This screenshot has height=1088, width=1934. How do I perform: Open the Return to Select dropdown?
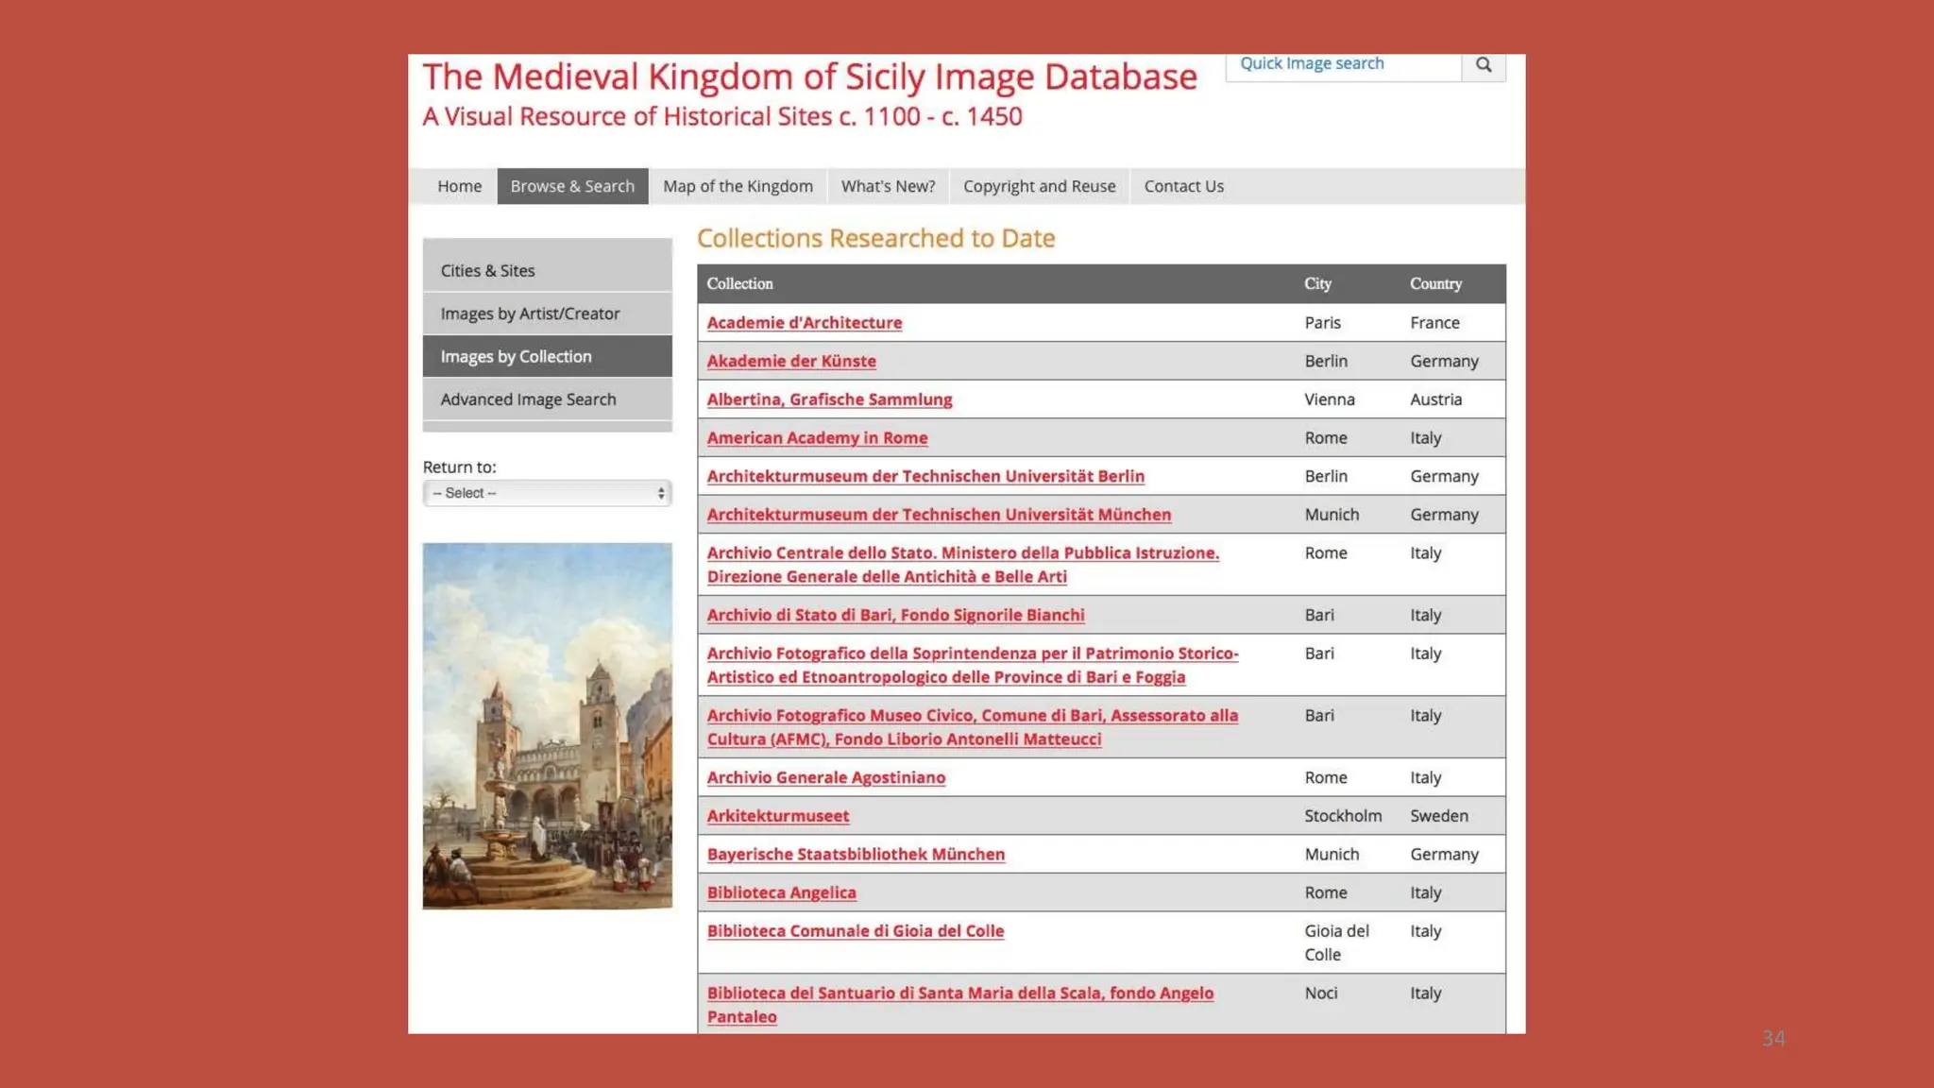point(547,493)
